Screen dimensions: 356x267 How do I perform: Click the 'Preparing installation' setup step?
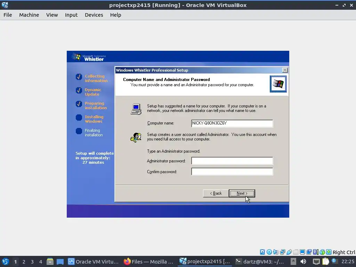coord(96,106)
